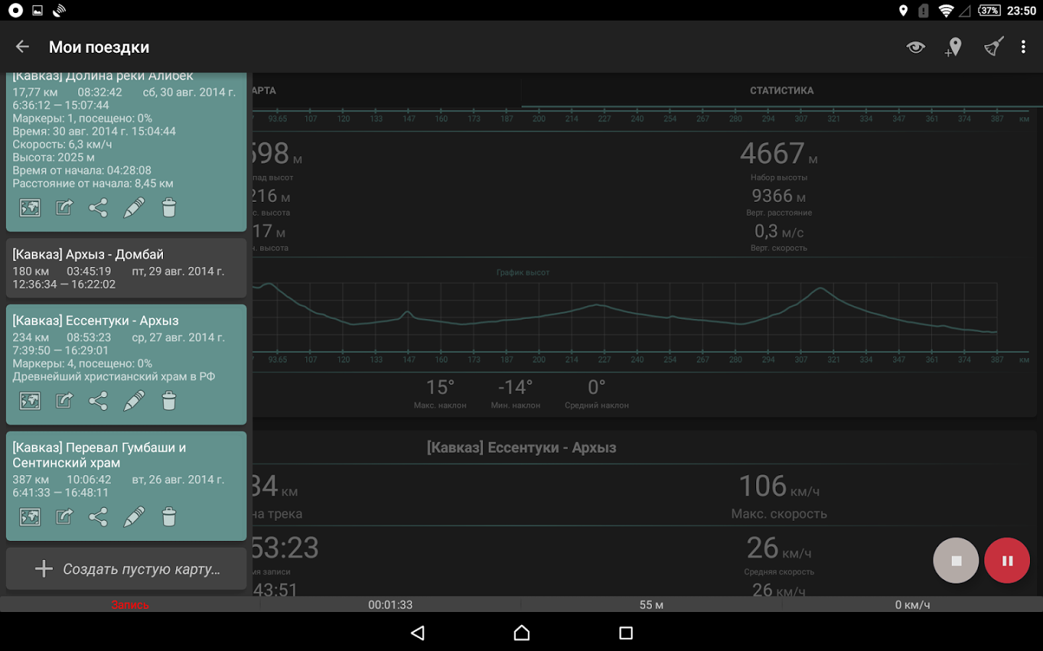The width and height of the screenshot is (1043, 651).
Task: Delete the Долина реки Алибек trip
Action: coord(169,208)
